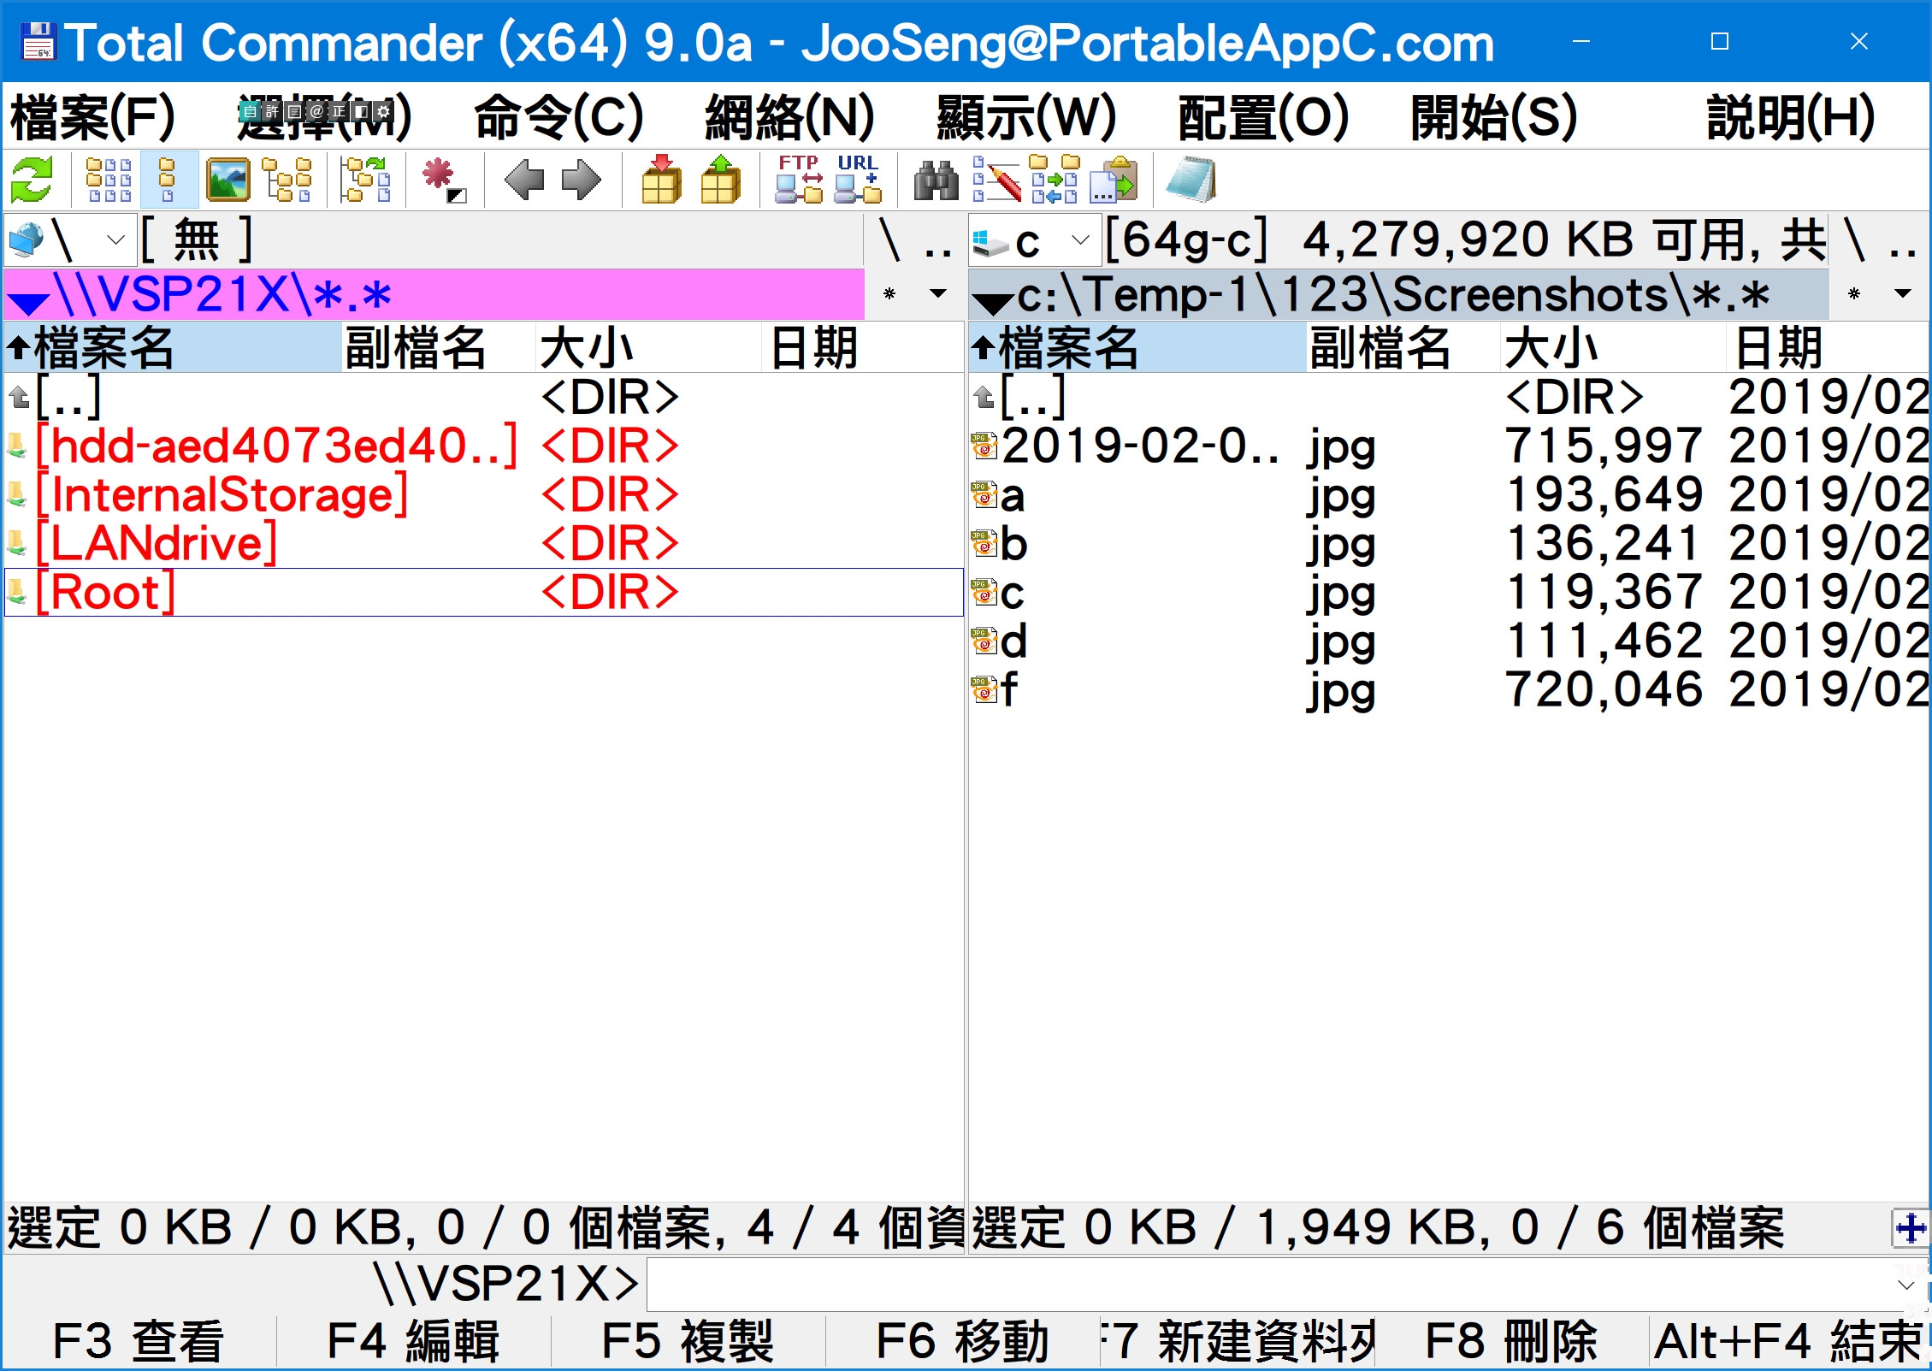Expand the command line history dropdown

tap(1906, 1284)
